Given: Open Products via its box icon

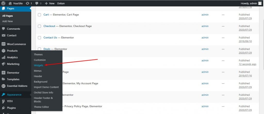Looking at the screenshot, I should coord(4,51).
